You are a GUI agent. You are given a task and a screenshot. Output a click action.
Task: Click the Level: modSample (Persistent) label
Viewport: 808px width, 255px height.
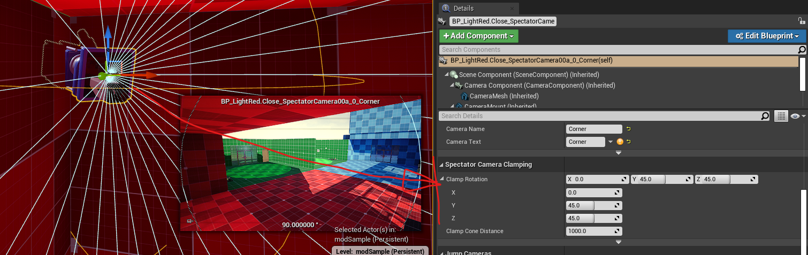click(x=380, y=251)
